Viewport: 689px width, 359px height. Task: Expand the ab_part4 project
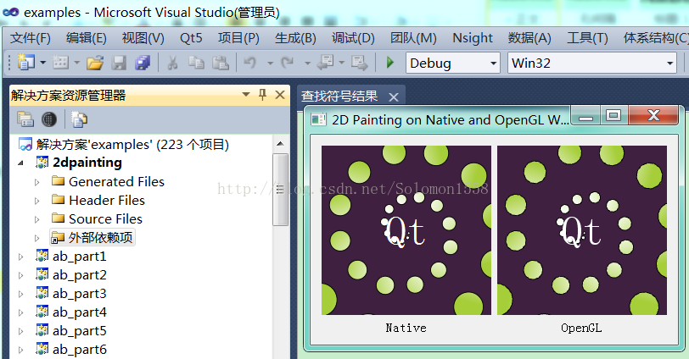tap(20, 312)
